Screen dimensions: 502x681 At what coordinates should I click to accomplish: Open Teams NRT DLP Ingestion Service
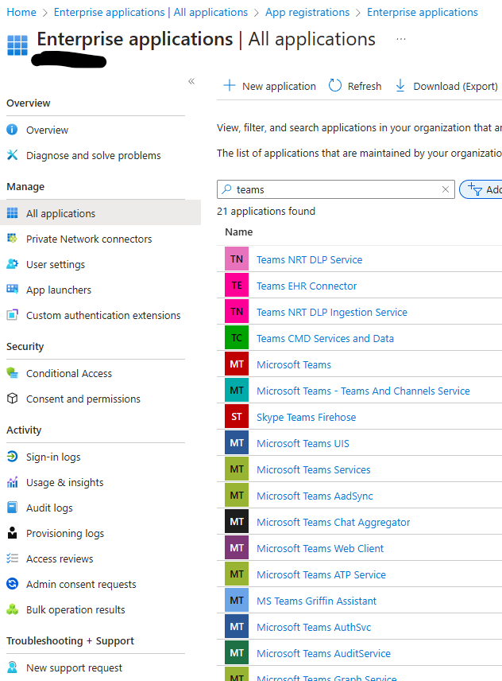tap(332, 313)
